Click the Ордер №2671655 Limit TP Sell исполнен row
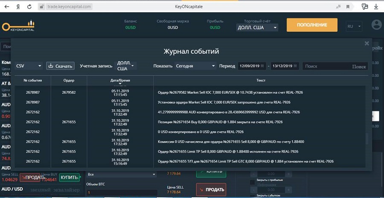The image size is (384, 198). click(x=190, y=151)
